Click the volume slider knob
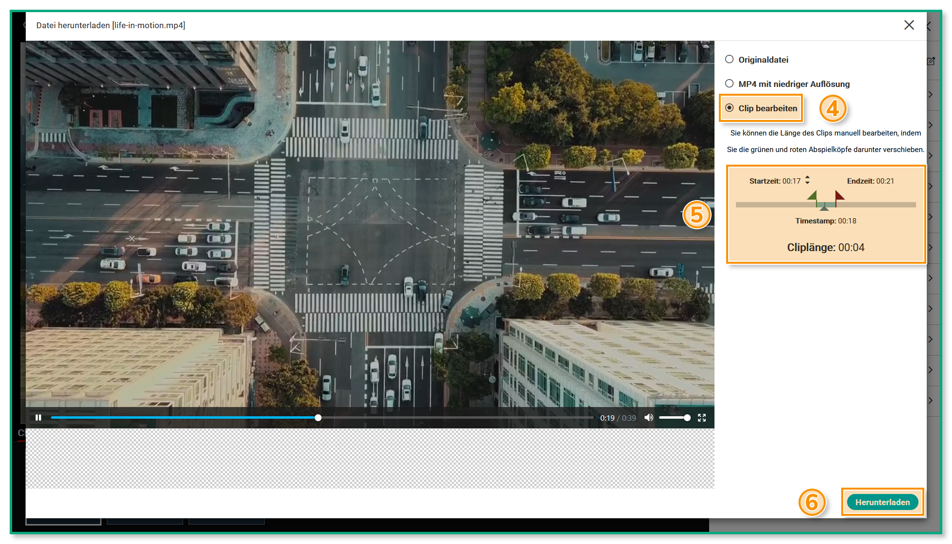Screen dimensions: 952x544 pos(687,418)
